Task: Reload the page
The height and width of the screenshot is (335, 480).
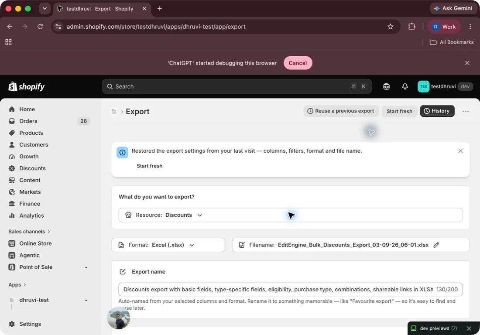Action: point(40,27)
